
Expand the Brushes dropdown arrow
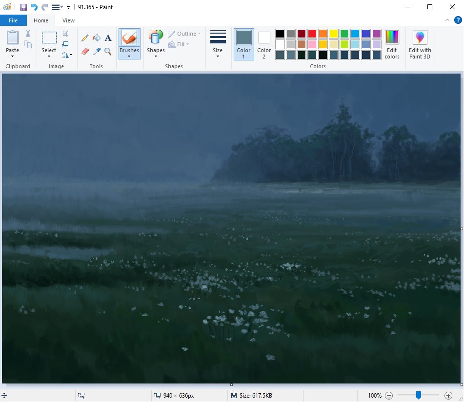(x=129, y=57)
